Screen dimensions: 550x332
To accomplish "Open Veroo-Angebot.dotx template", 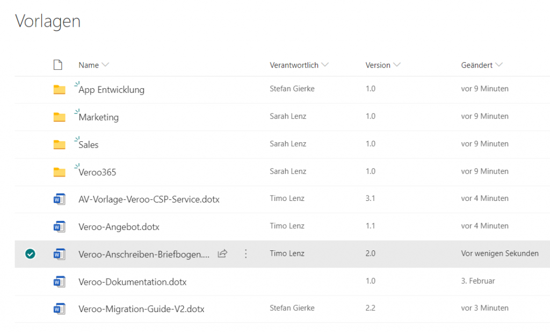I will (119, 227).
